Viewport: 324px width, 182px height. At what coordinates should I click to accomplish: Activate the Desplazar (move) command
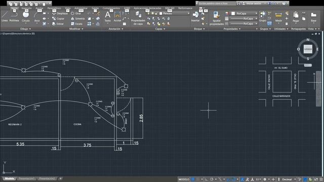point(60,14)
